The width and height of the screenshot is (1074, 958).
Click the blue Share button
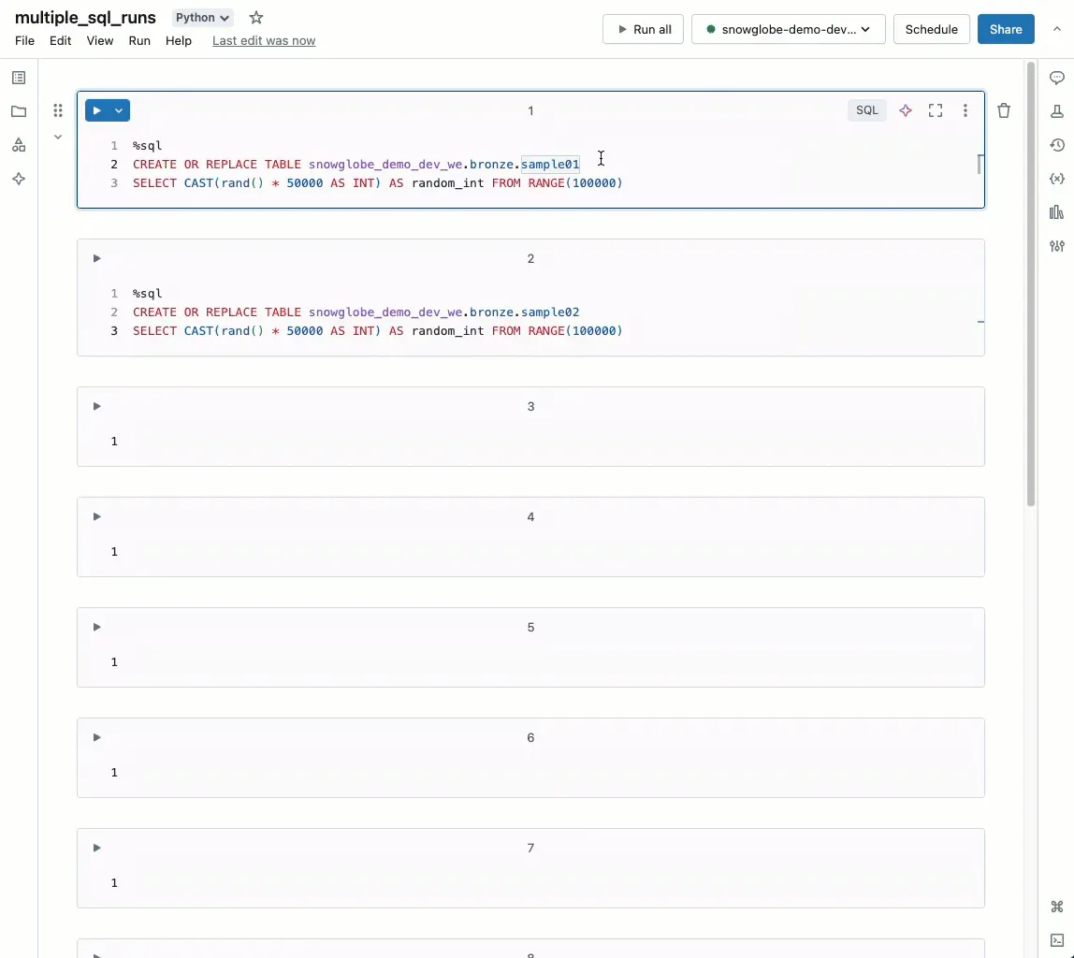(x=1006, y=29)
